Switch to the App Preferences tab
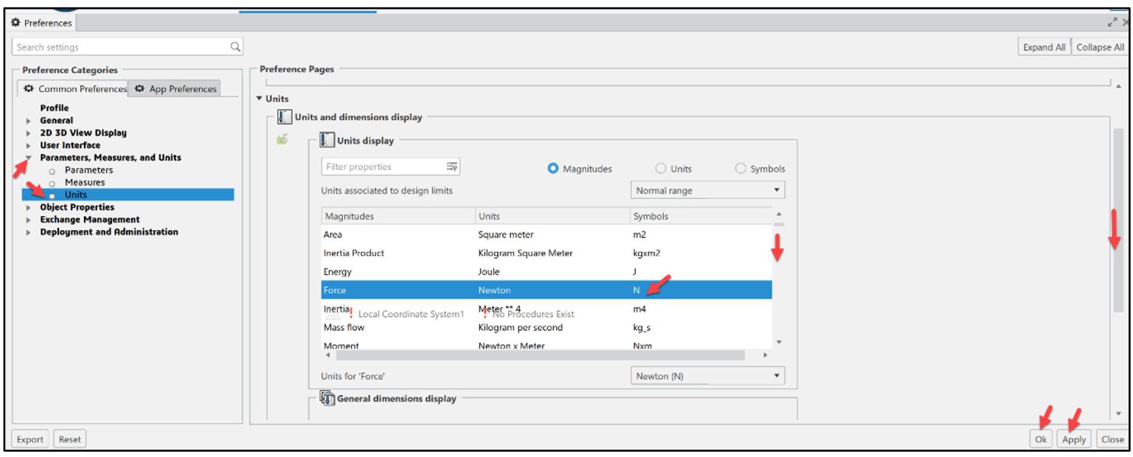 pos(177,88)
